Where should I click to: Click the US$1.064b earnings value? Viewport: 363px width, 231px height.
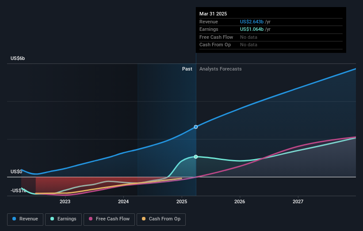coord(252,29)
